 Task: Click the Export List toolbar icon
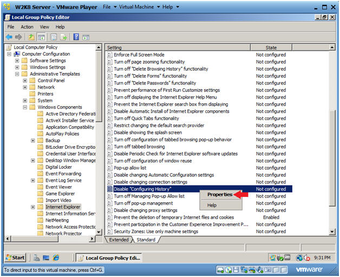coord(63,37)
